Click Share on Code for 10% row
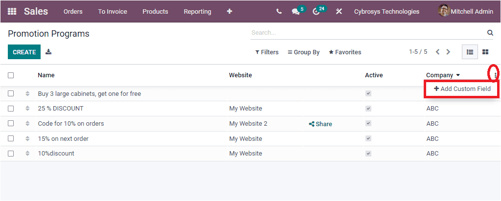This screenshot has width=501, height=201. click(320, 124)
